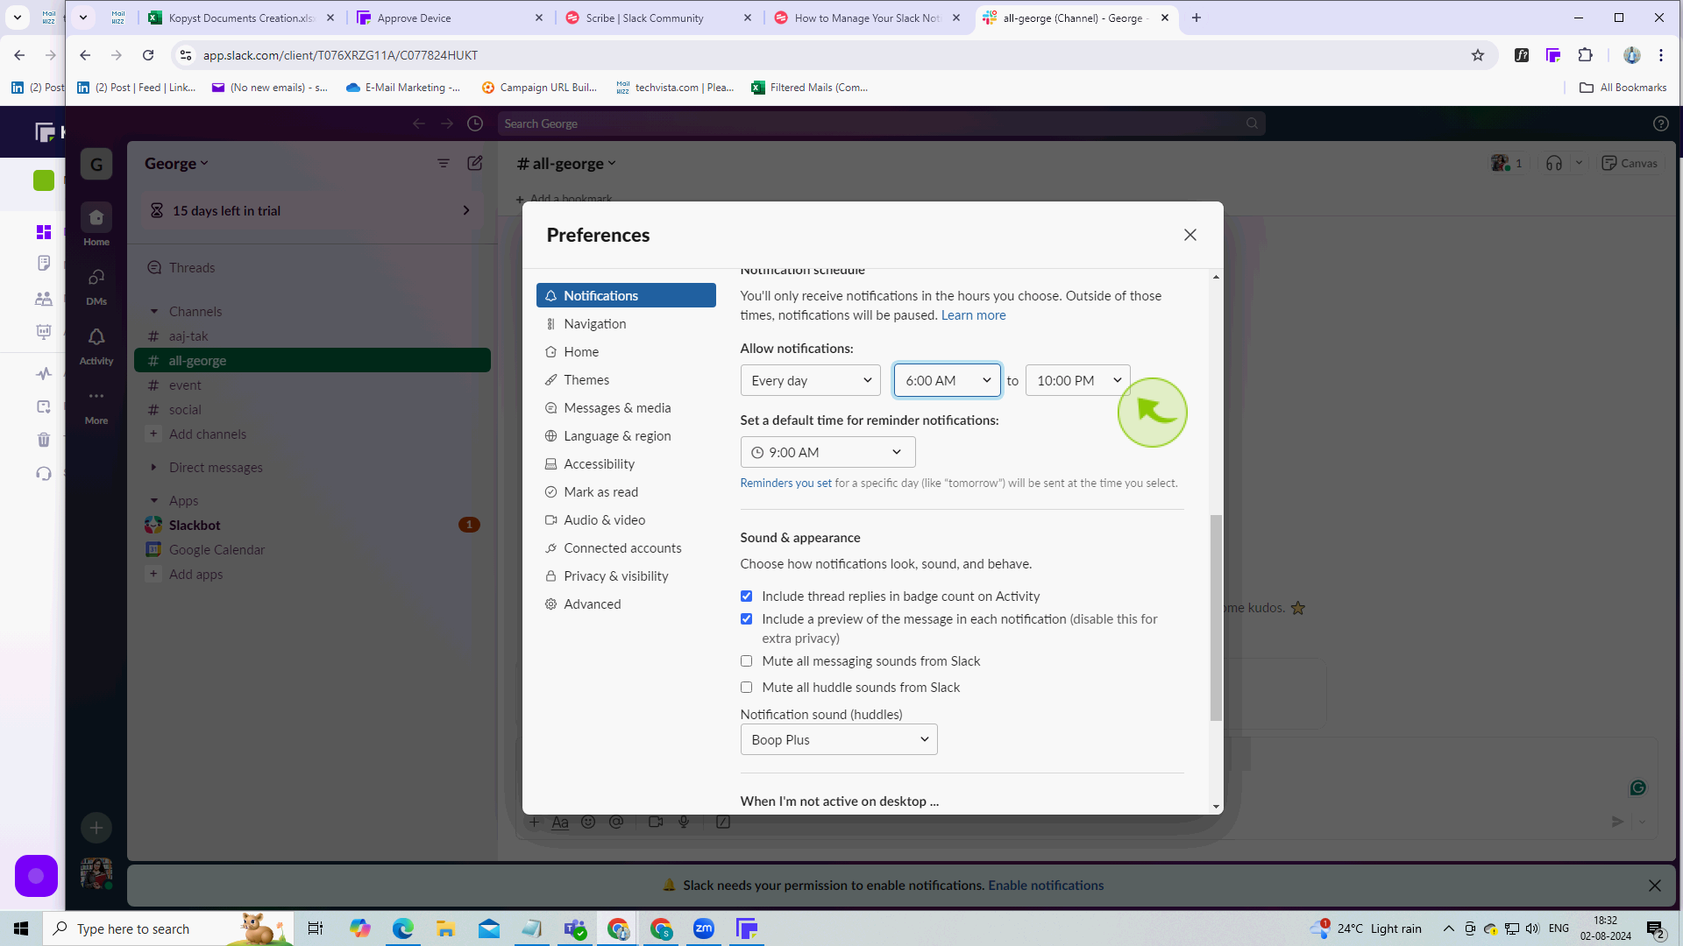
Task: Select Themes preferences option
Action: [586, 379]
